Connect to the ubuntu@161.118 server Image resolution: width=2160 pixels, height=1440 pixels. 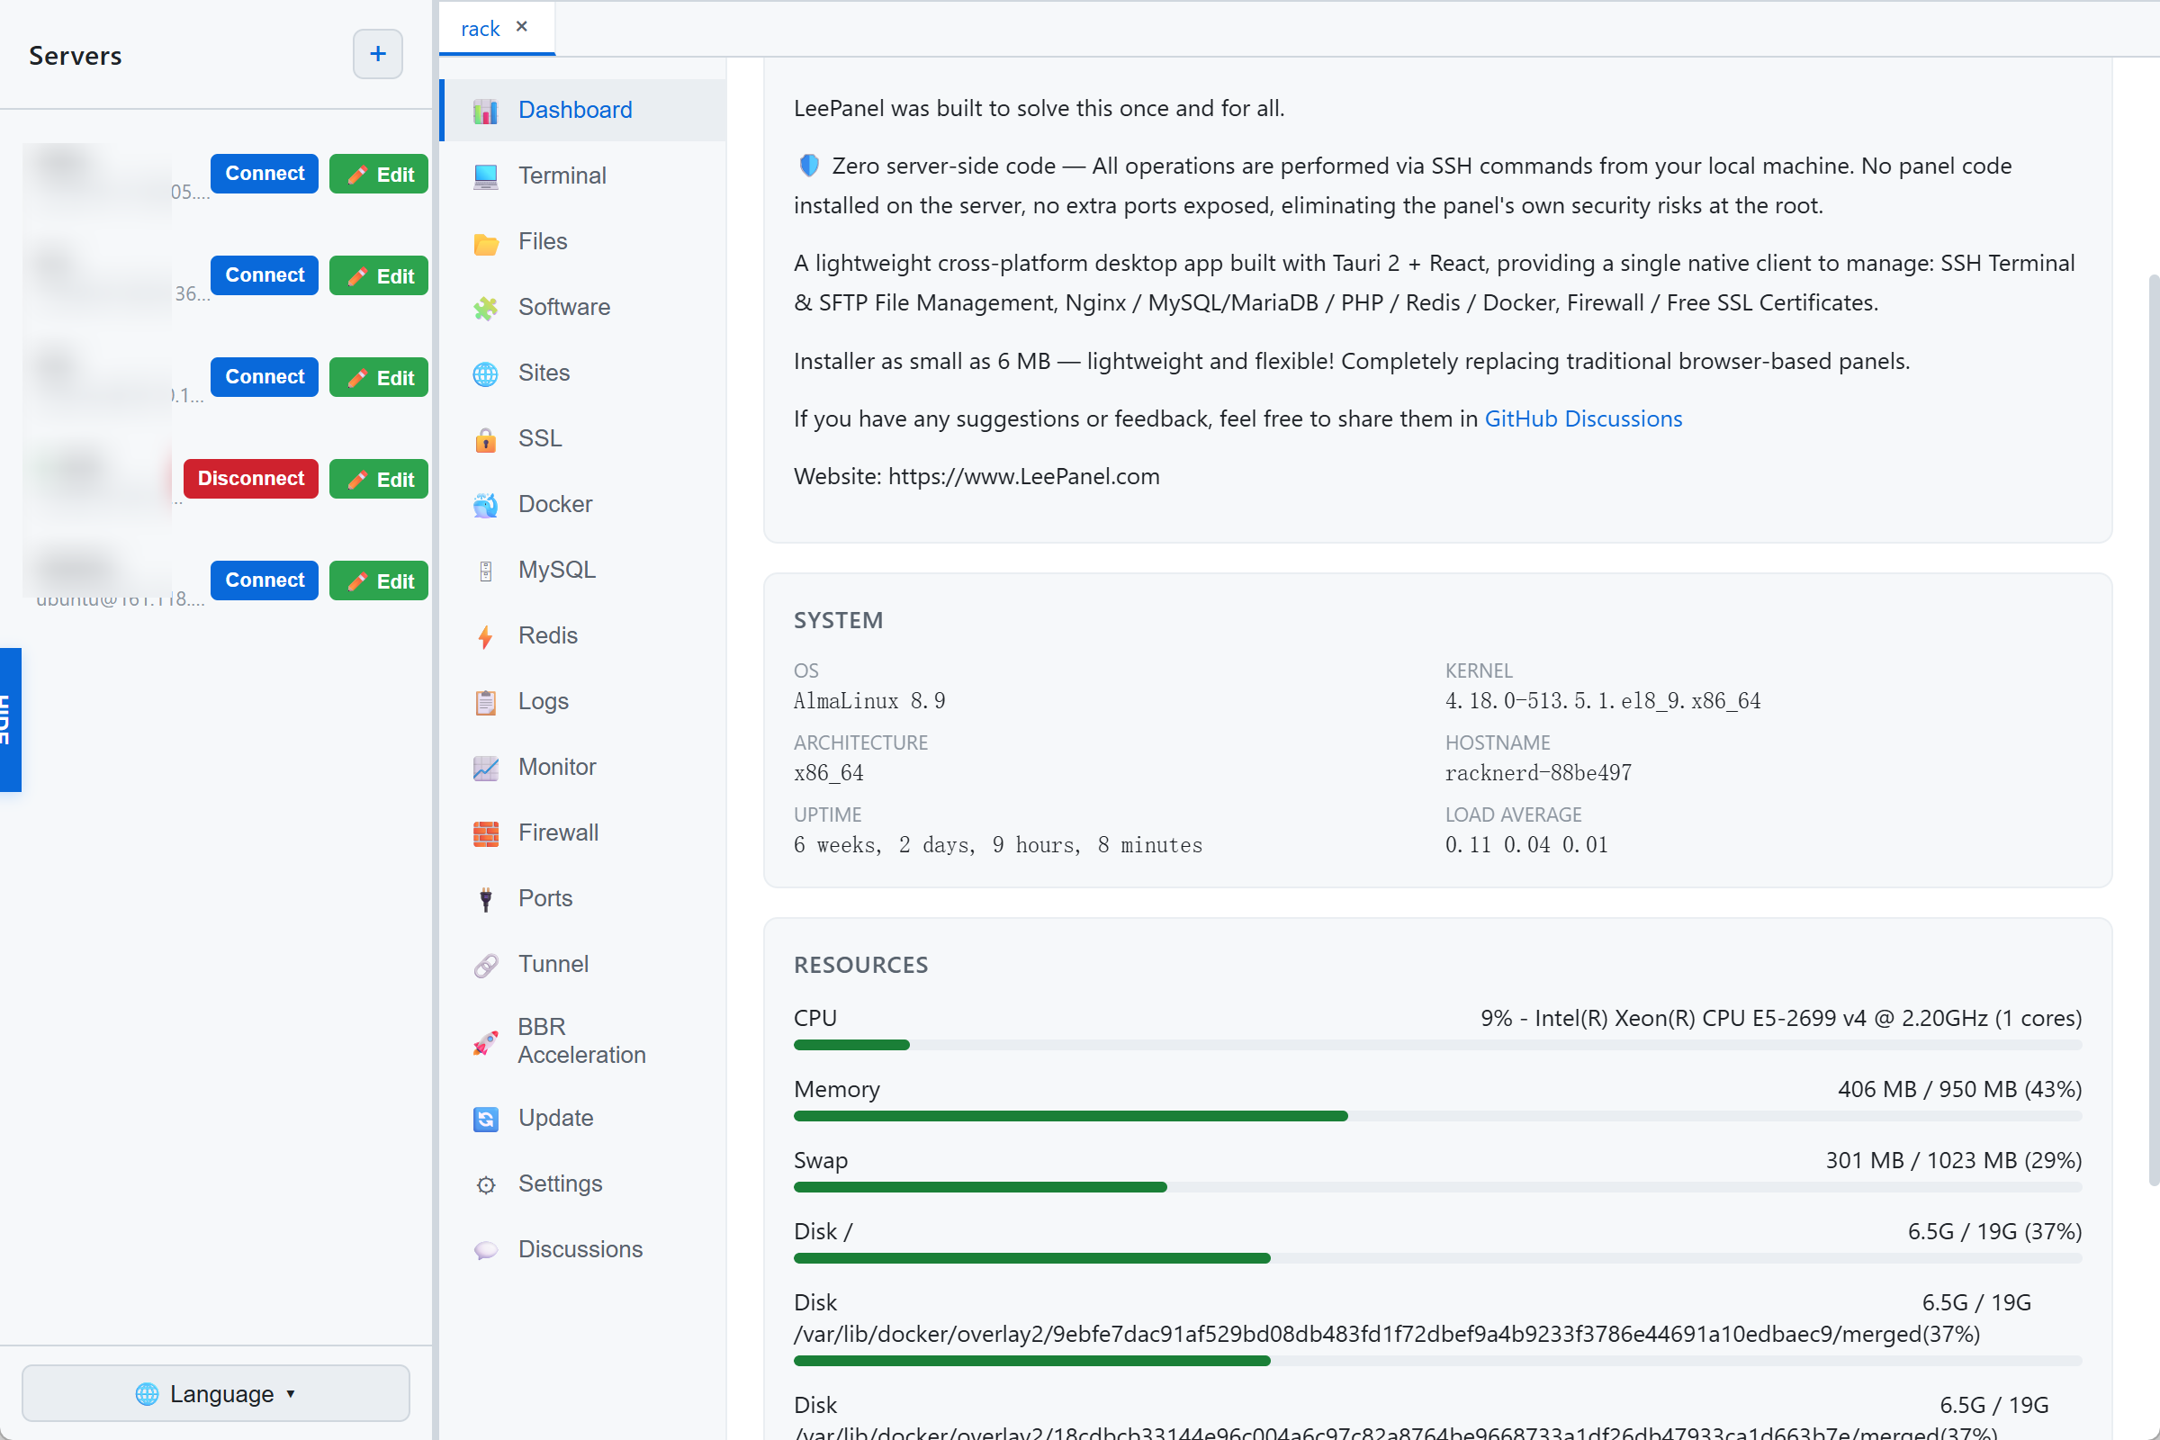tap(265, 580)
